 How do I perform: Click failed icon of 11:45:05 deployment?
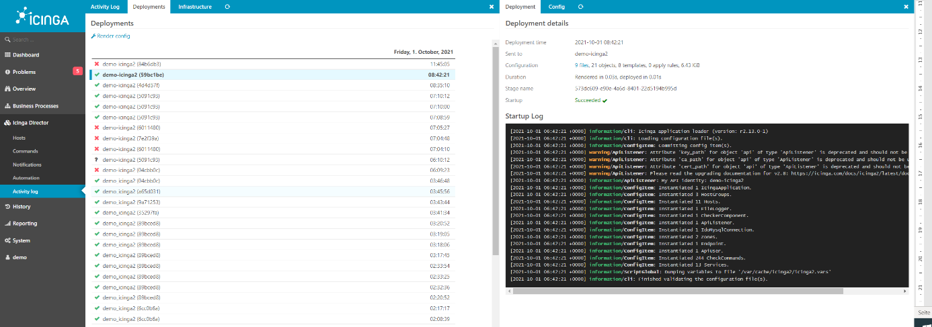click(98, 64)
